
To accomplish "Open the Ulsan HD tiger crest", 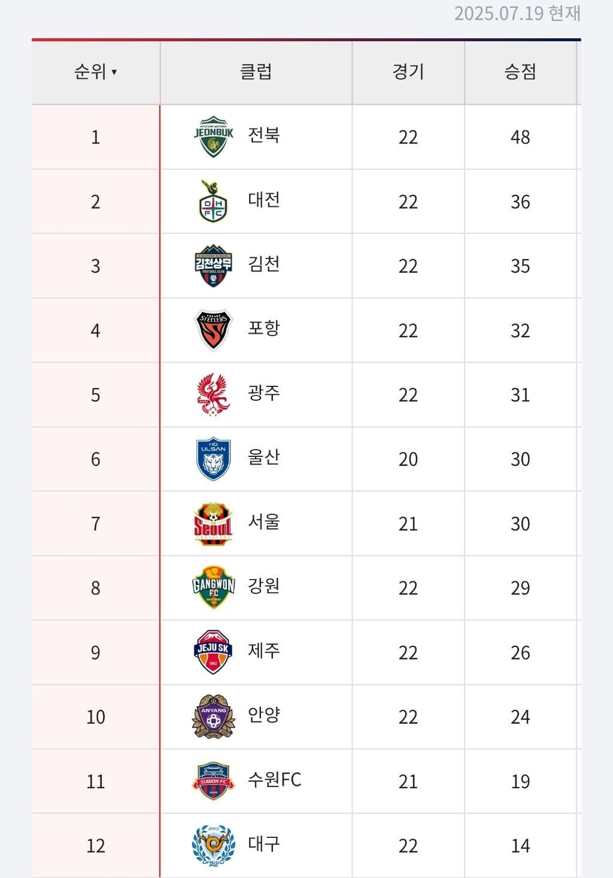I will (x=214, y=459).
